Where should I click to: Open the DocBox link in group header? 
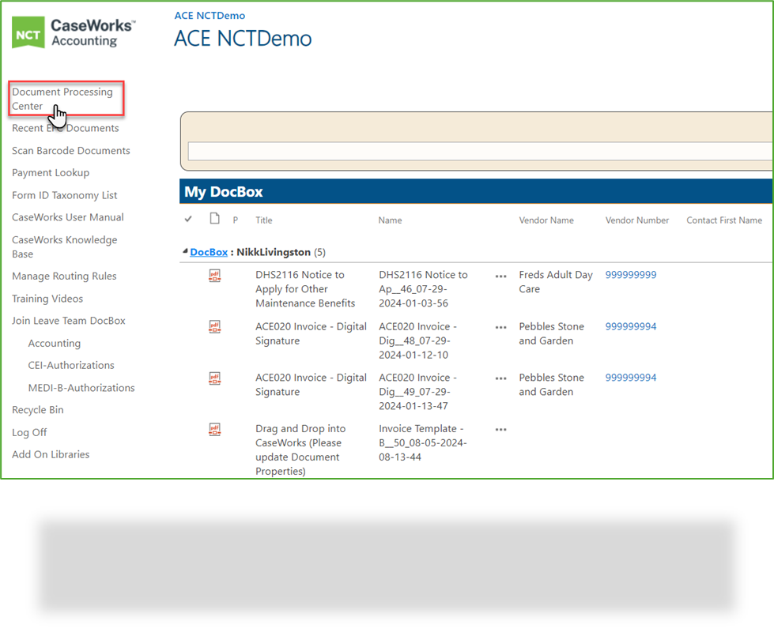point(207,251)
